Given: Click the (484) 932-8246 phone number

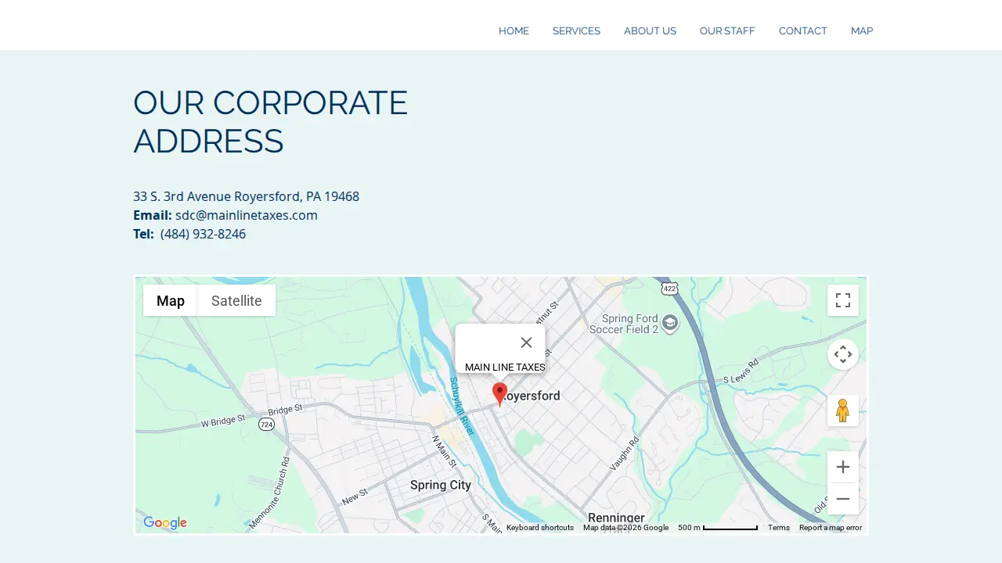Looking at the screenshot, I should coord(203,234).
